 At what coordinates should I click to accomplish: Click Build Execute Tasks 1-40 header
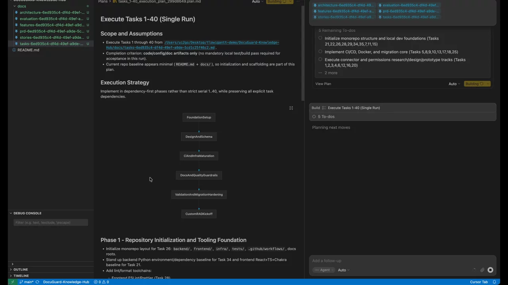tap(402, 108)
